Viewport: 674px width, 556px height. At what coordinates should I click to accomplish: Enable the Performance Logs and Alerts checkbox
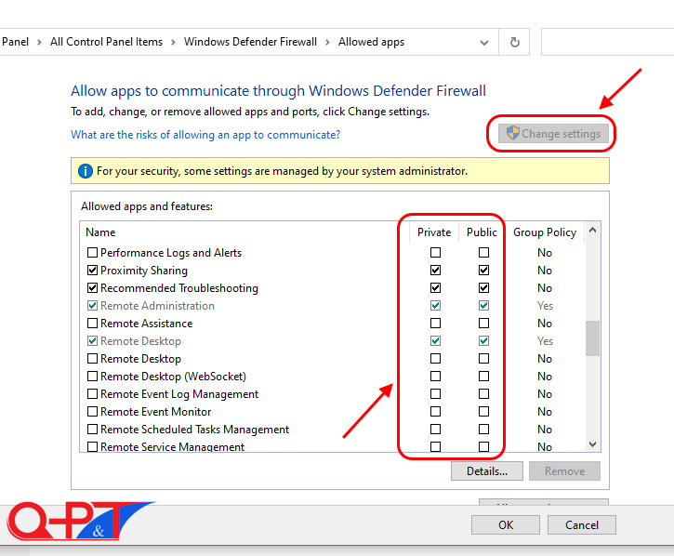92,253
